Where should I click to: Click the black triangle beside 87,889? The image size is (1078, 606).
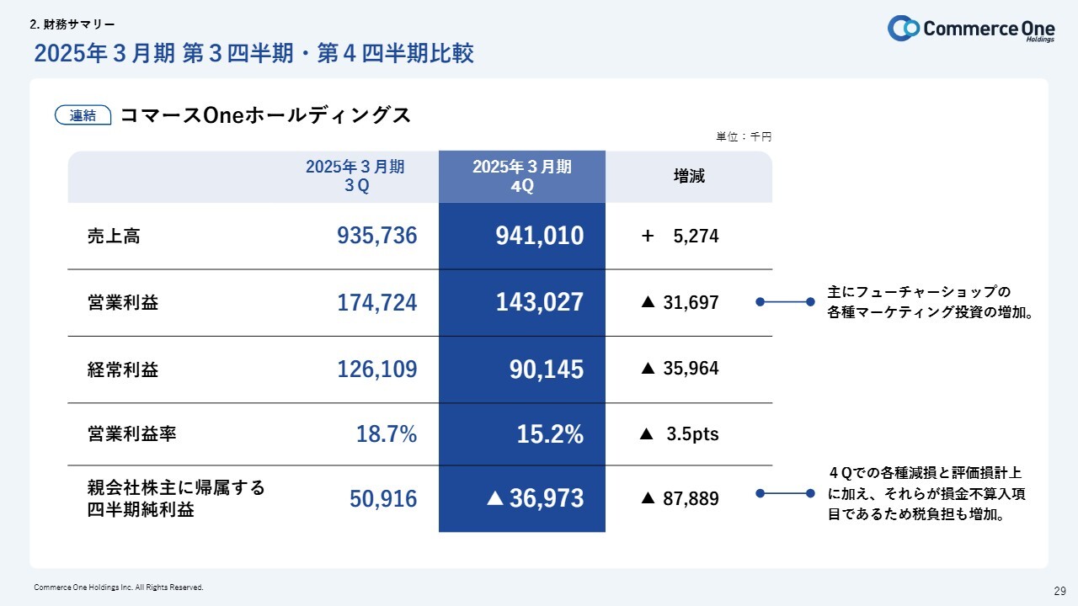click(x=648, y=498)
